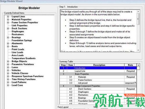Click the Note column header
Viewport: 145px width, 109px height.
tap(130, 65)
